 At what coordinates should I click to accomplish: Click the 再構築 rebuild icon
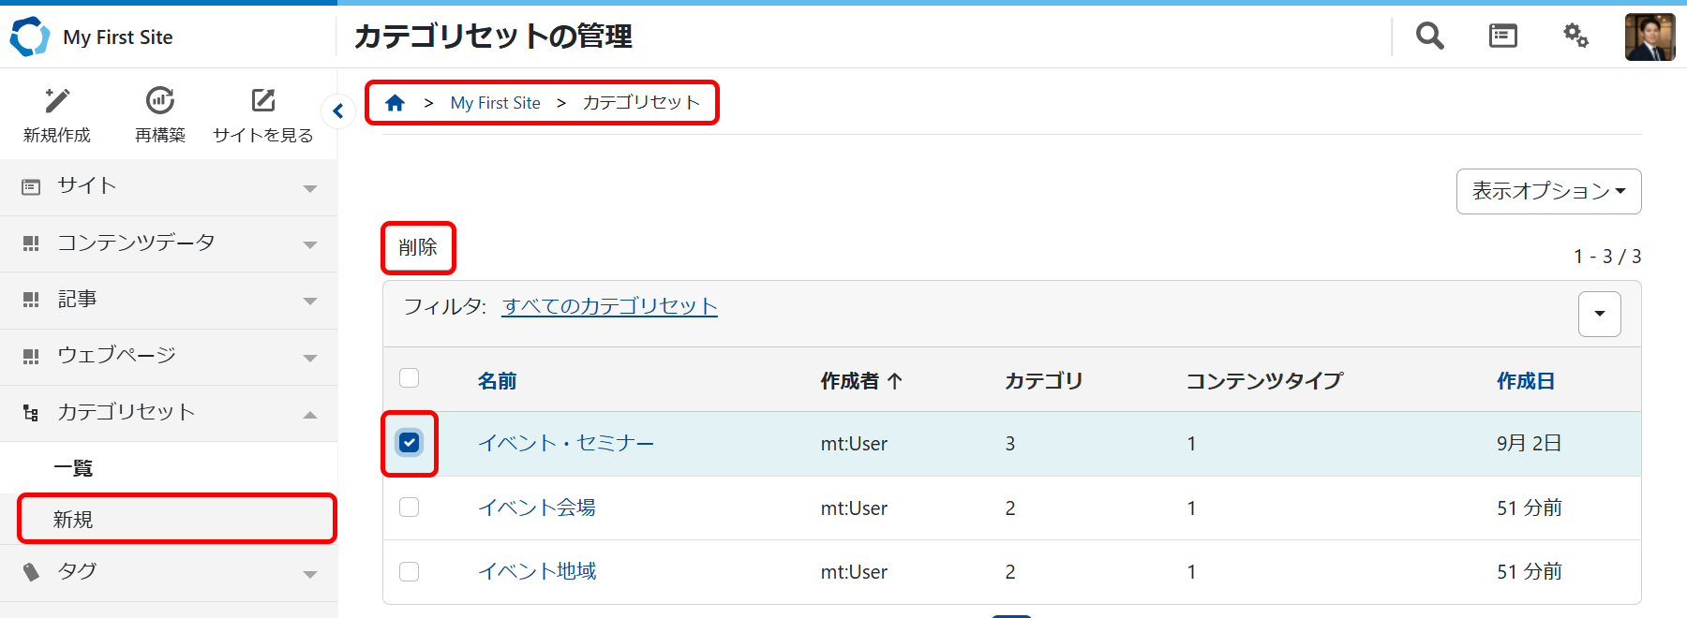click(160, 101)
